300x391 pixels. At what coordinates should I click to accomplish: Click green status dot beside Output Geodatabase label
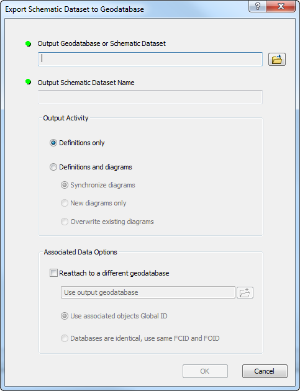coord(28,44)
